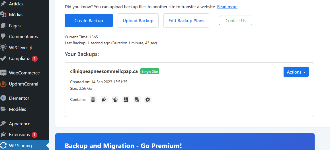The height and width of the screenshot is (150, 330).
Task: Click the themes layout icon in Contains
Action: tap(126, 100)
